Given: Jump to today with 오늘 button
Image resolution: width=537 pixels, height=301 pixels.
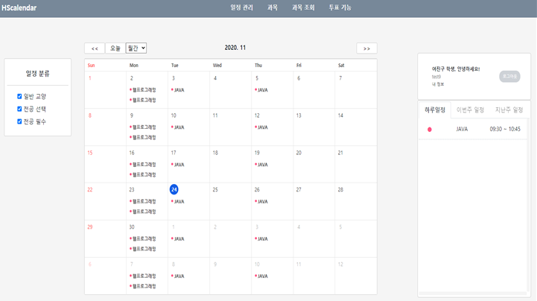Looking at the screenshot, I should point(115,48).
